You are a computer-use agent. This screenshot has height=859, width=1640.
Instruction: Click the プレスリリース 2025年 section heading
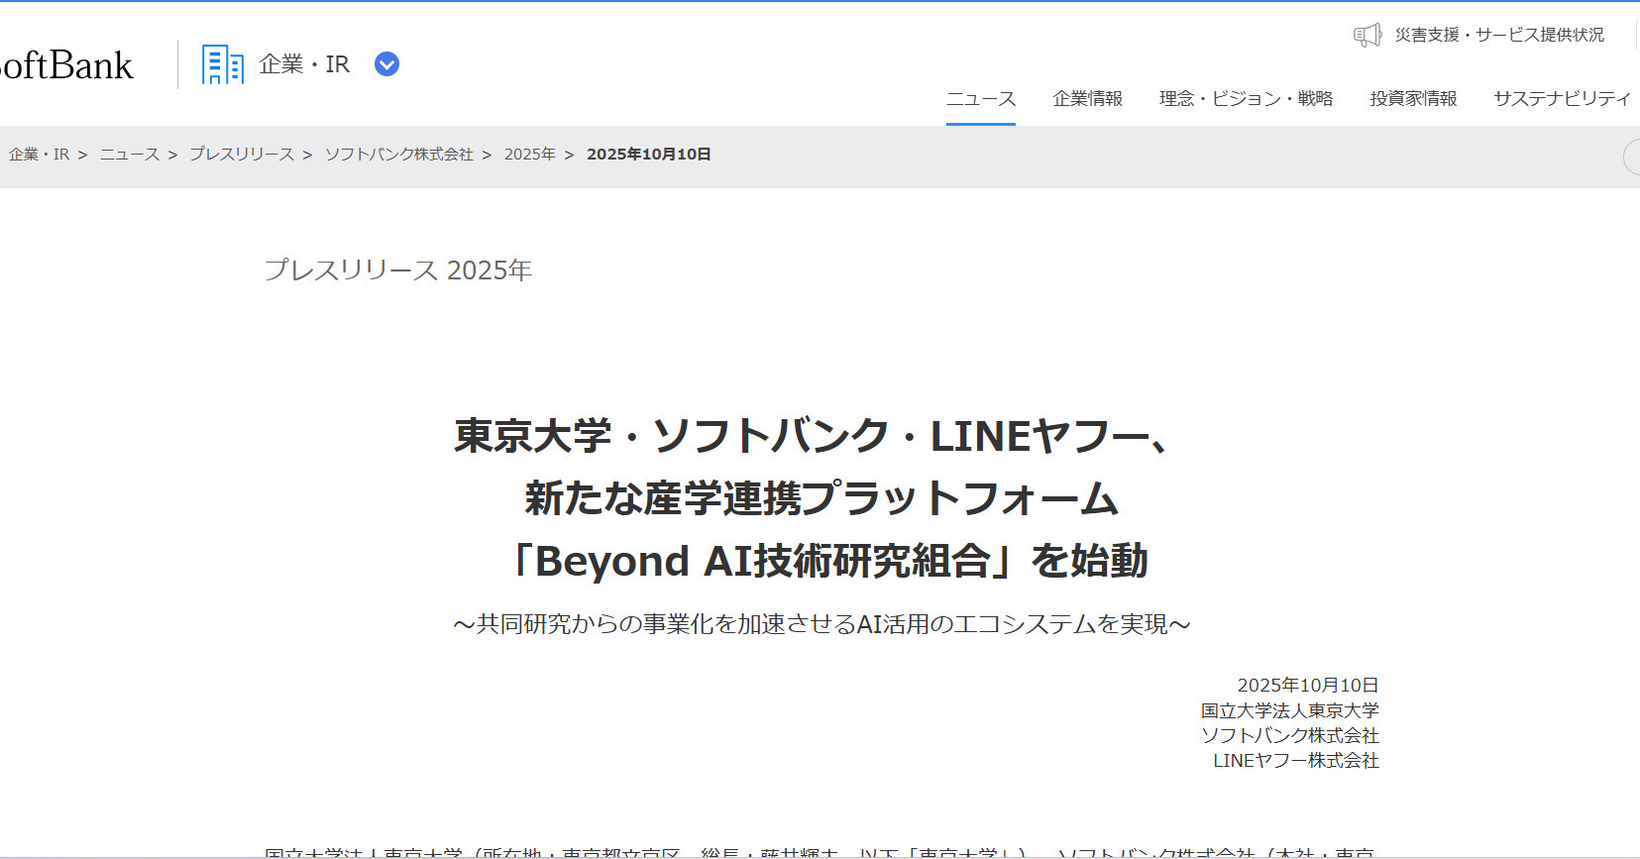point(397,270)
